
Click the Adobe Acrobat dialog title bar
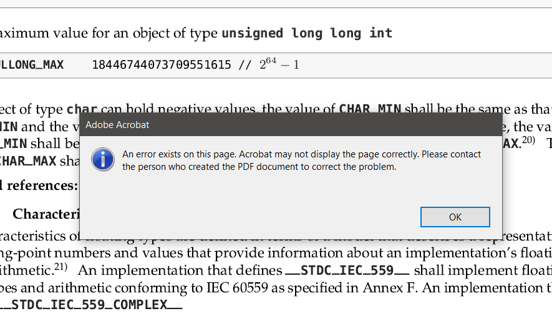pyautogui.click(x=291, y=125)
